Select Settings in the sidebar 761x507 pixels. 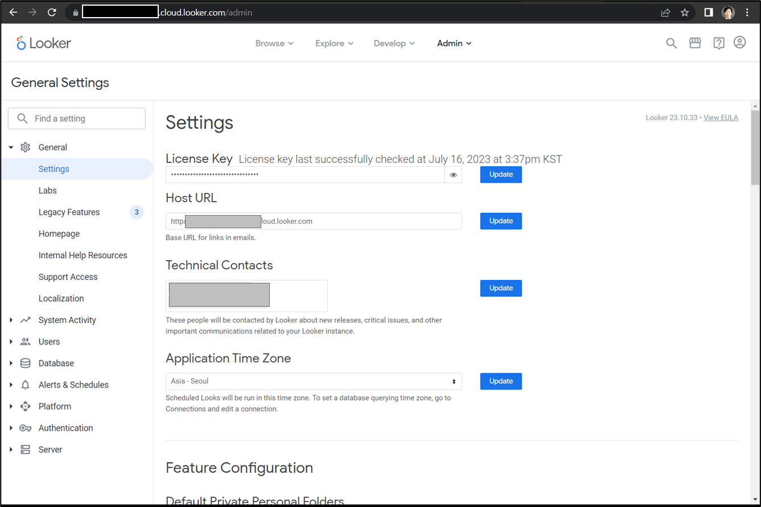click(77, 169)
